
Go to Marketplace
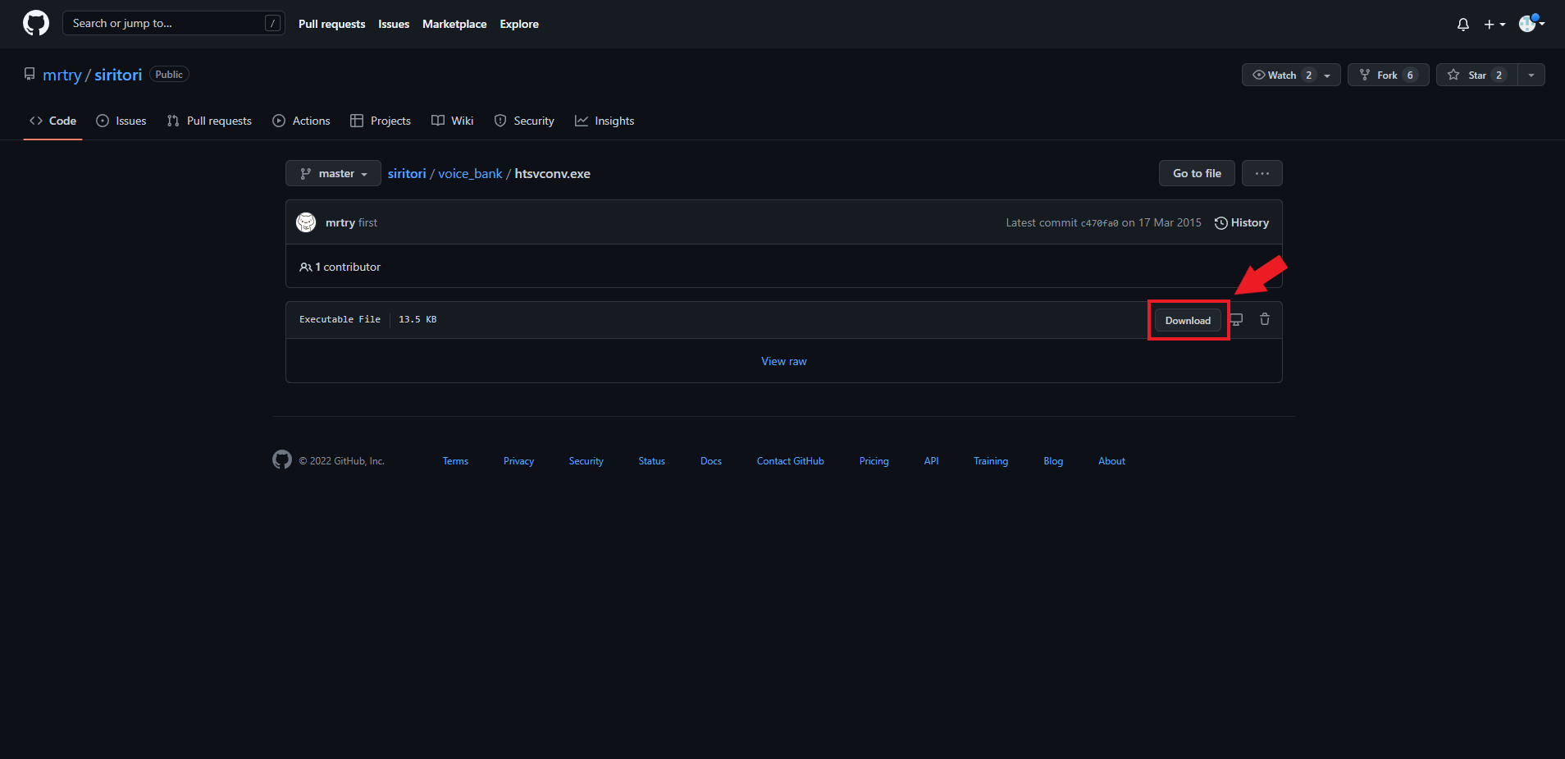(x=454, y=24)
